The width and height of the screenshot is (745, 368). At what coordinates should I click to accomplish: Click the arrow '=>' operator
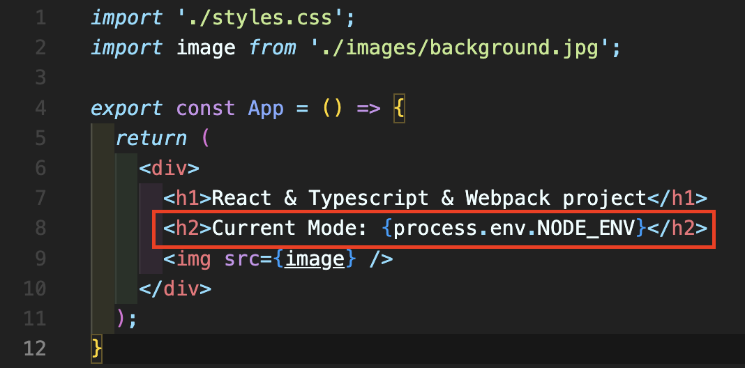click(368, 109)
